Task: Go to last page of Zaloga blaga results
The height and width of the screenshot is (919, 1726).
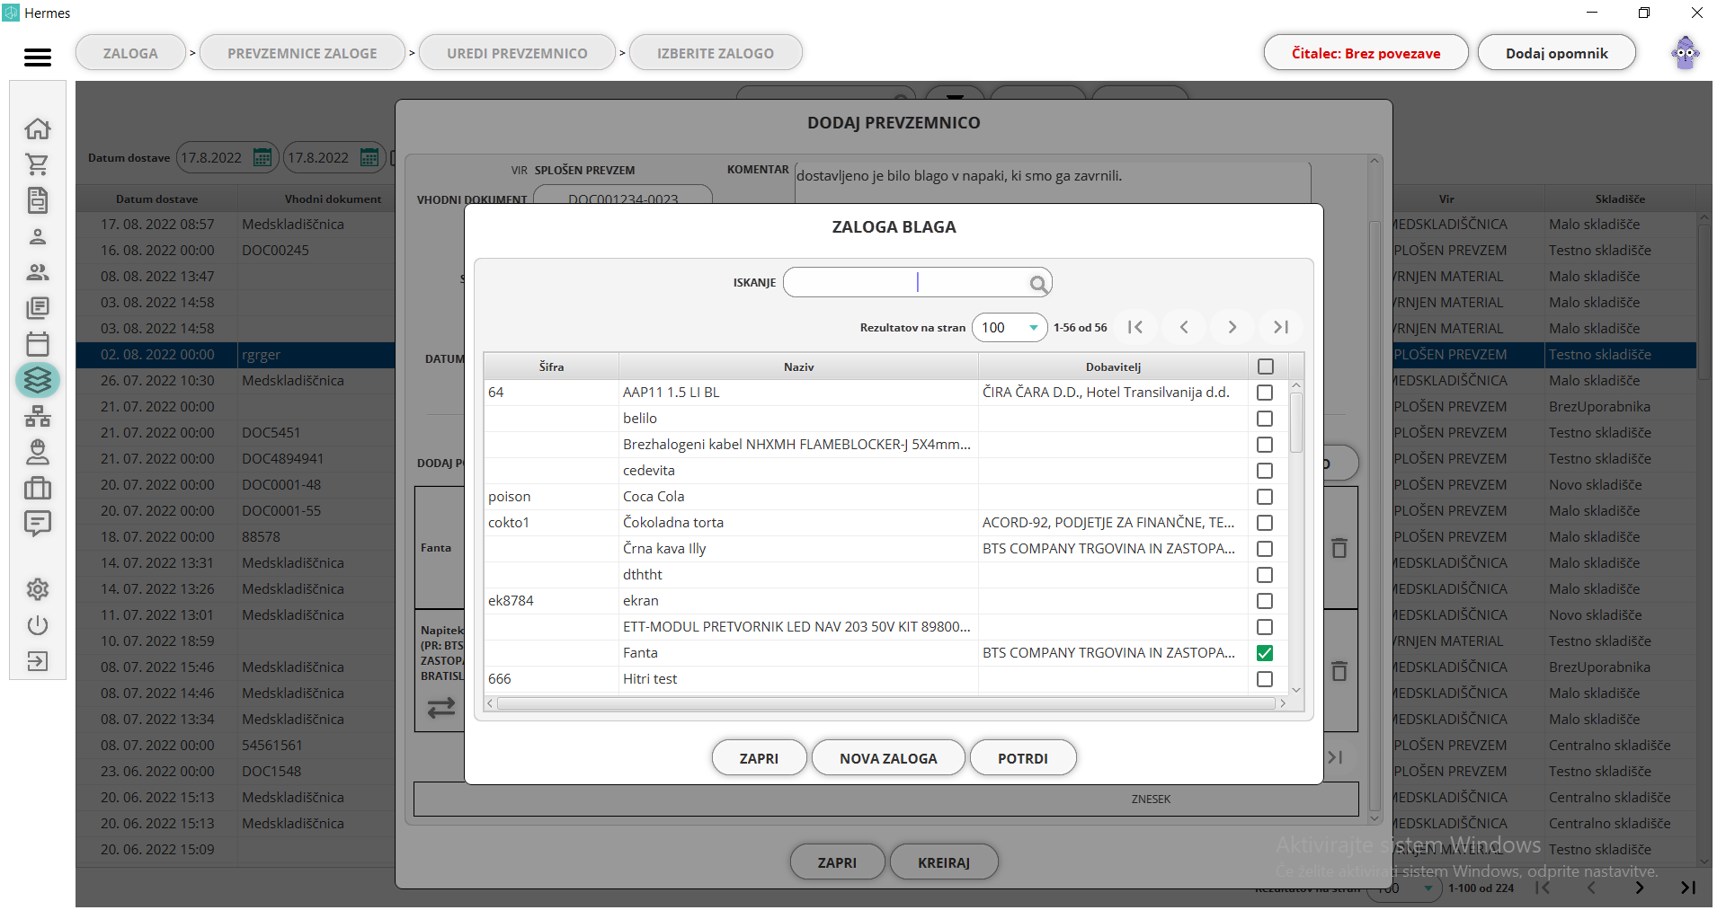Action: point(1281,327)
